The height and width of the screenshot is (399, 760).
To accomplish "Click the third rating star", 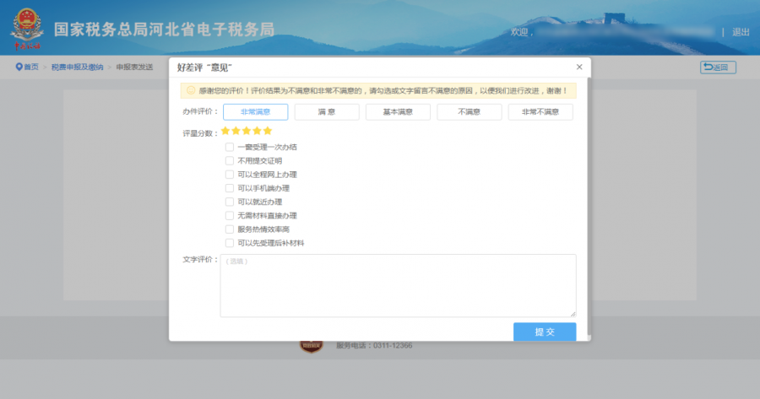I will (x=247, y=131).
